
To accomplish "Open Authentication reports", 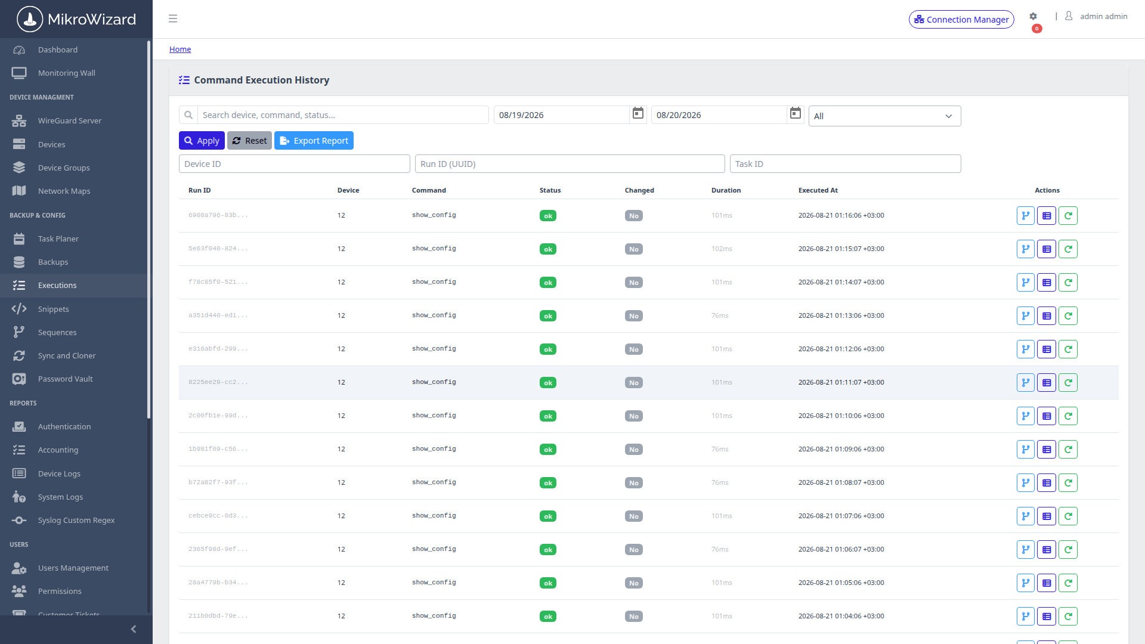I will coord(74,427).
